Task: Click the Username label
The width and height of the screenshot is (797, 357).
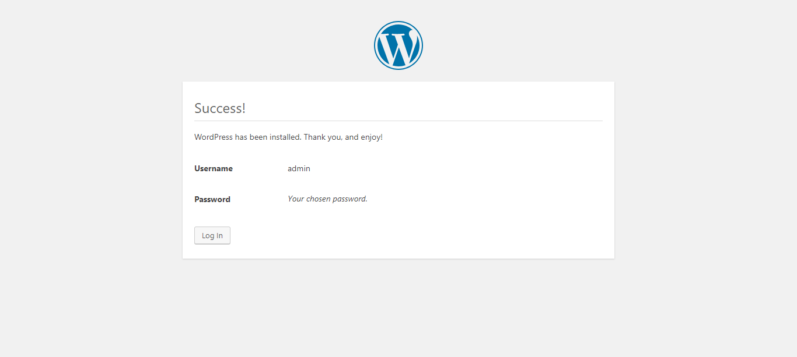Action: [214, 168]
